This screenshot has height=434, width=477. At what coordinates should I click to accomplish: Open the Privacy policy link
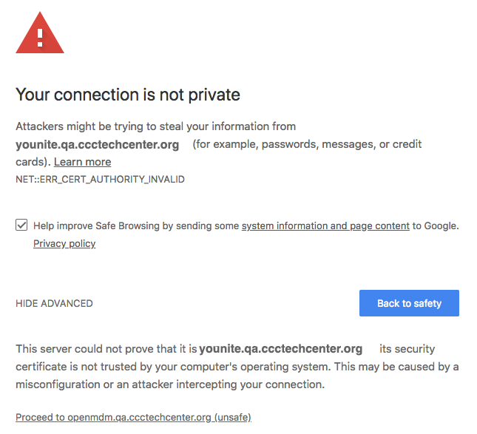(x=64, y=243)
